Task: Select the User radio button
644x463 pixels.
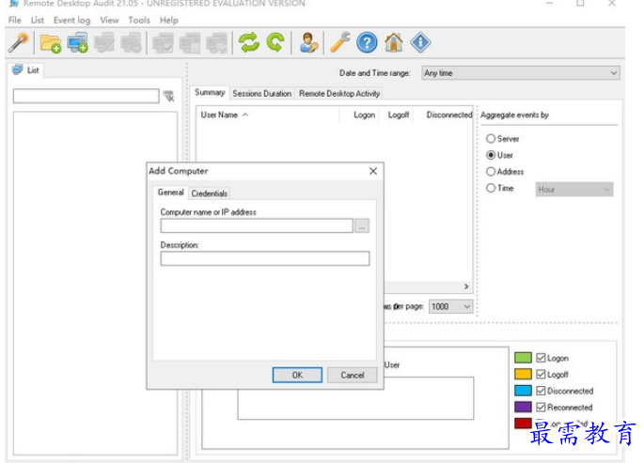Action: [x=491, y=155]
